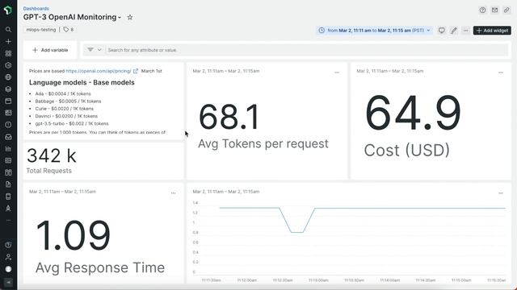The height and width of the screenshot is (290, 517).
Task: Open the dashboards picture-panel sidebar icon
Action: pos(8,113)
